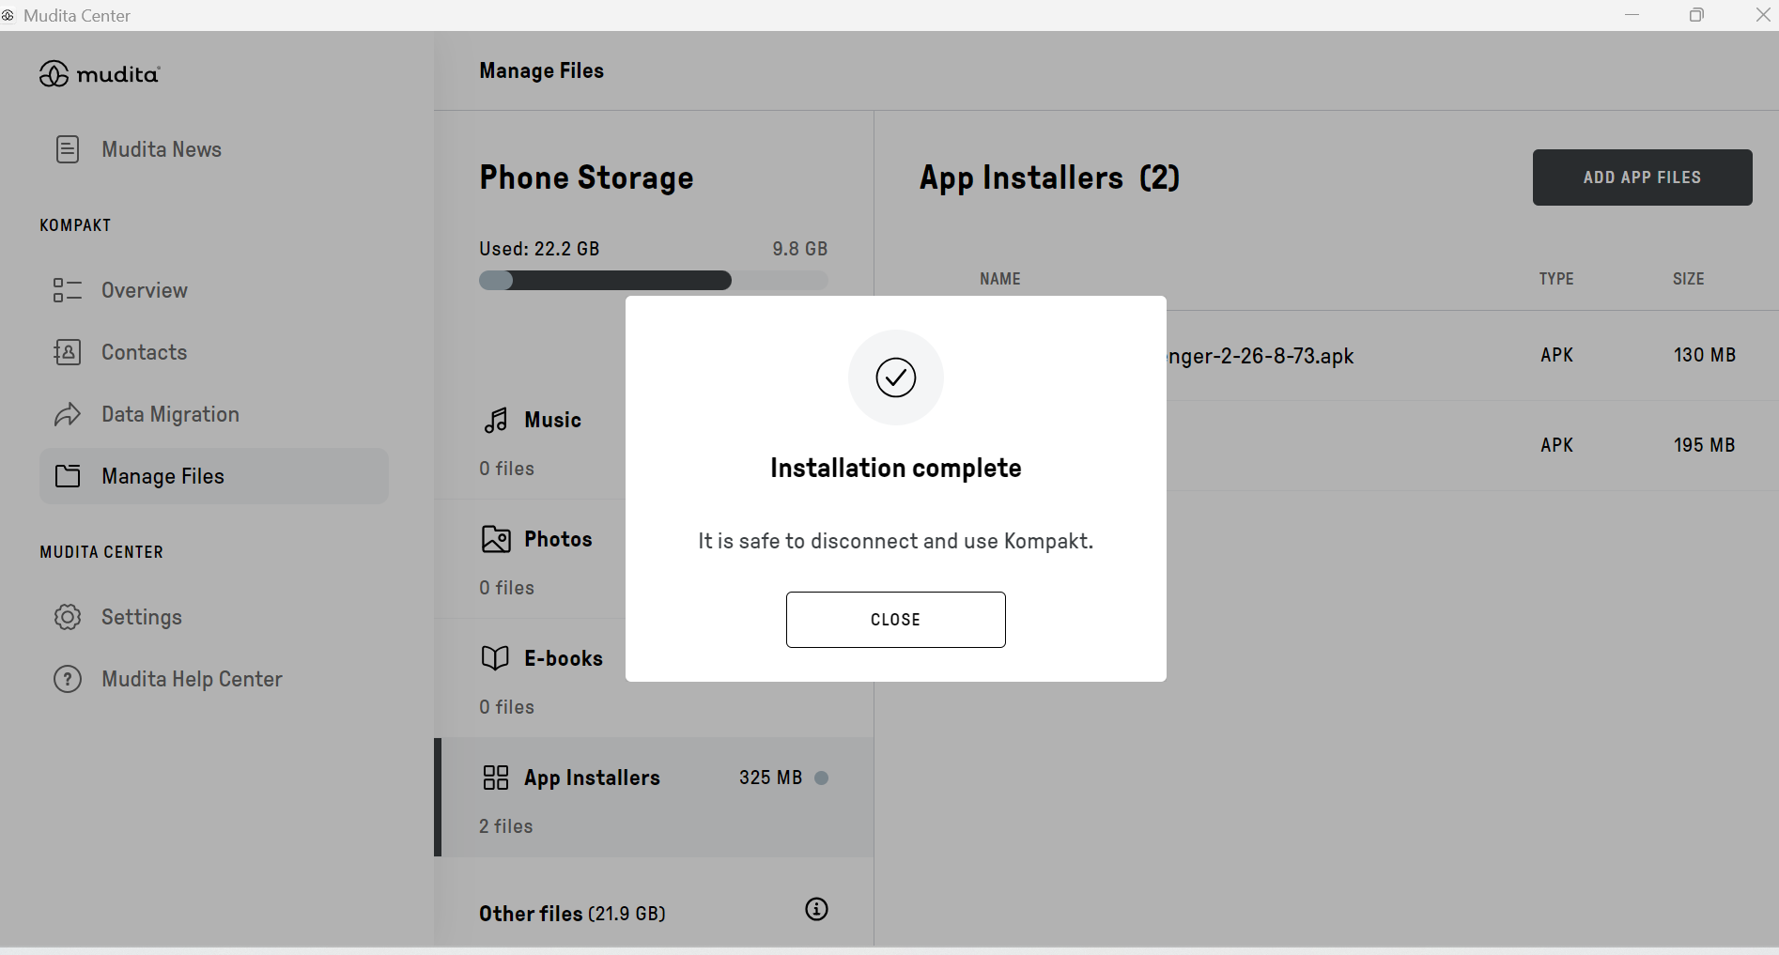Click the App Installers grid icon
1779x955 pixels.
point(495,778)
